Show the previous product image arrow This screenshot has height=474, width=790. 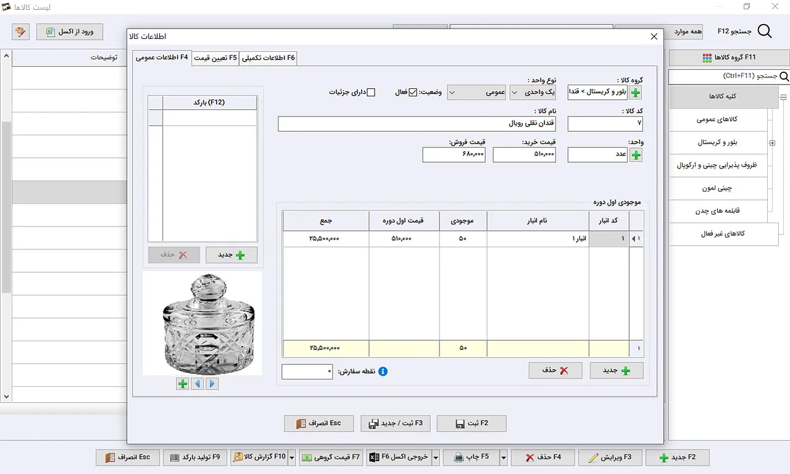click(x=197, y=384)
